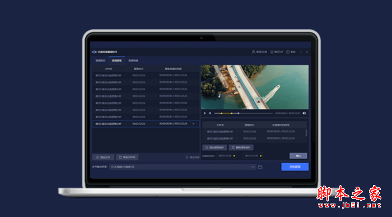Minimize the app window
The width and height of the screenshot is (392, 217).
click(301, 52)
